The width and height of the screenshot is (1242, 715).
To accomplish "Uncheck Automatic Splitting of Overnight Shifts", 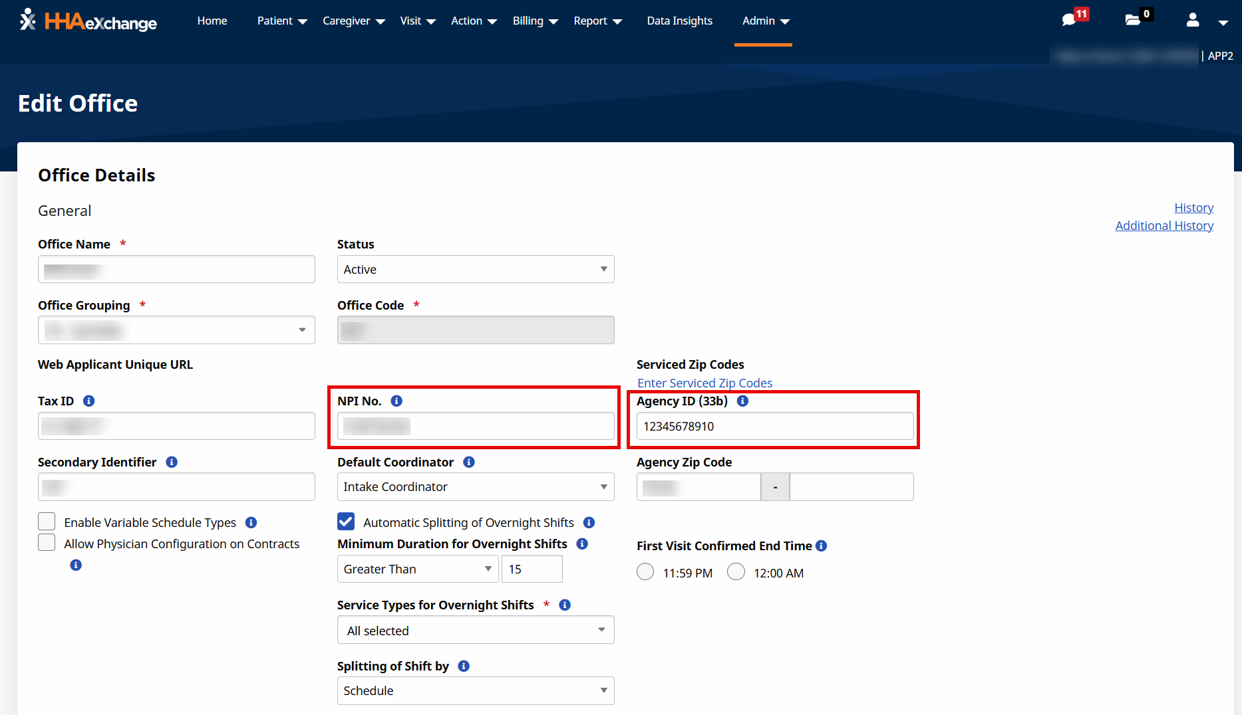I will click(x=346, y=522).
